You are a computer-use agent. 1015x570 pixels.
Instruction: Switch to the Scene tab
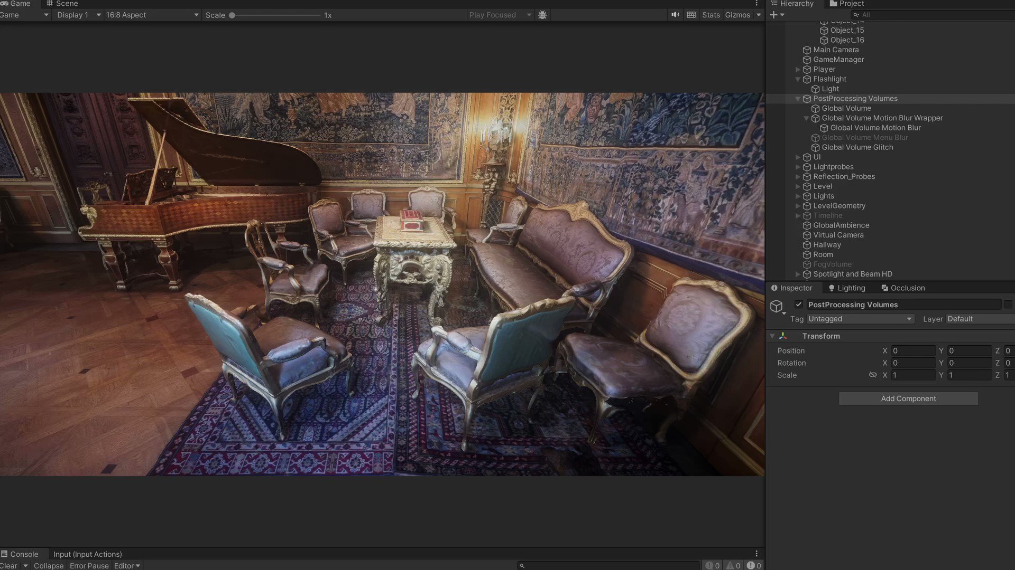tap(67, 4)
